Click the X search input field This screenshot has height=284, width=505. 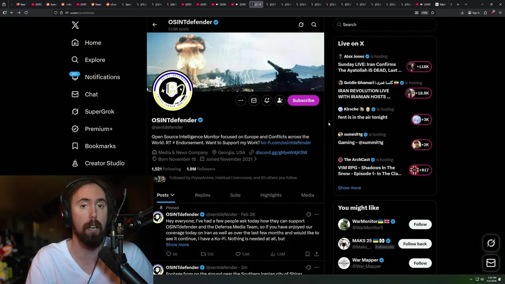(x=385, y=24)
